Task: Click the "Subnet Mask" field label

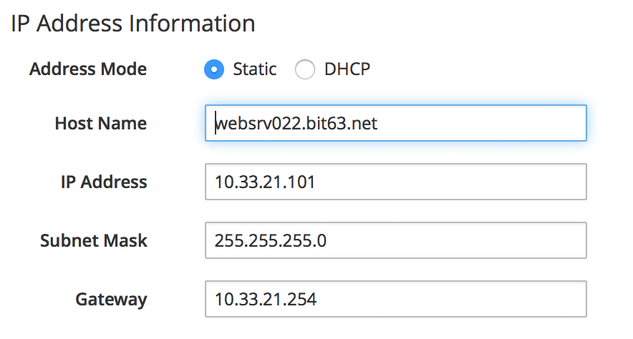Action: (x=93, y=240)
